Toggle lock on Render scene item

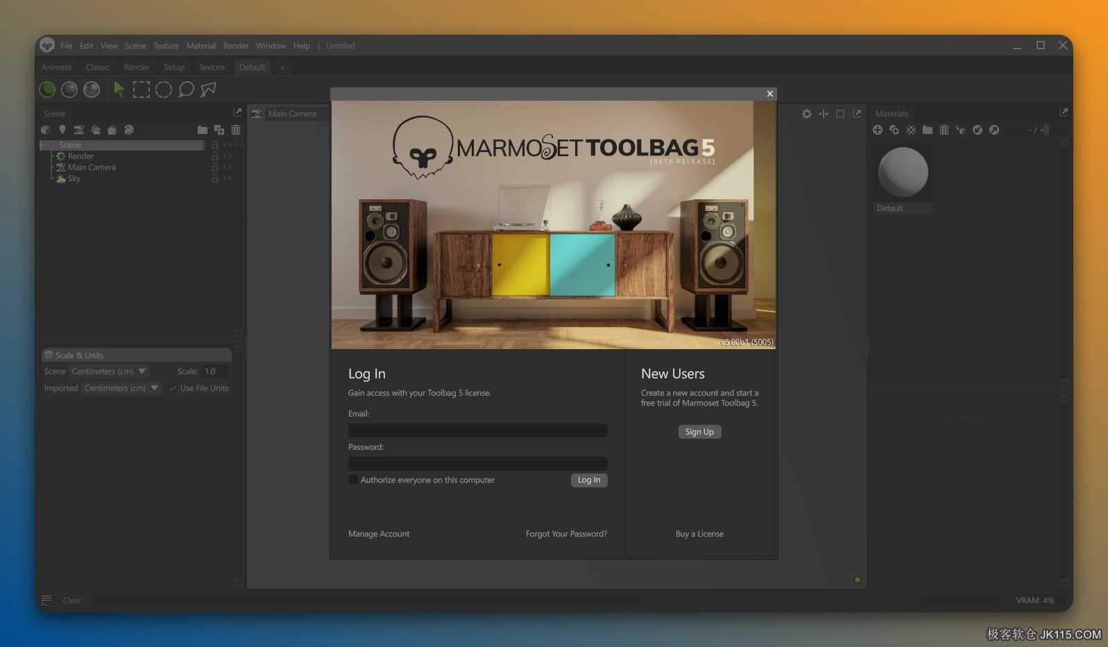[215, 156]
